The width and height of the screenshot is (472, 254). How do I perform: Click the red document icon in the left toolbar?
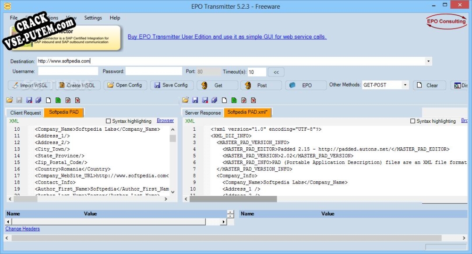pos(77,100)
